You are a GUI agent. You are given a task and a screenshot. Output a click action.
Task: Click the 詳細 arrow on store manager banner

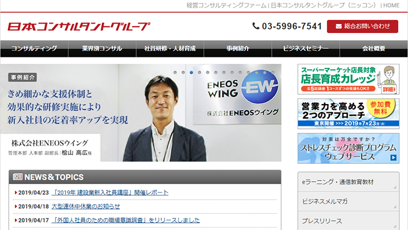pyautogui.click(x=389, y=89)
